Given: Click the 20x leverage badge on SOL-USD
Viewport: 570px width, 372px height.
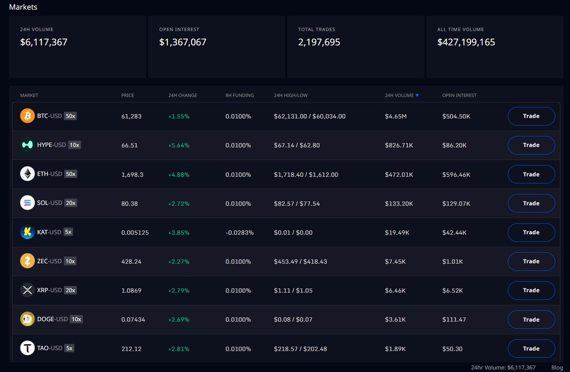Looking at the screenshot, I should point(70,203).
